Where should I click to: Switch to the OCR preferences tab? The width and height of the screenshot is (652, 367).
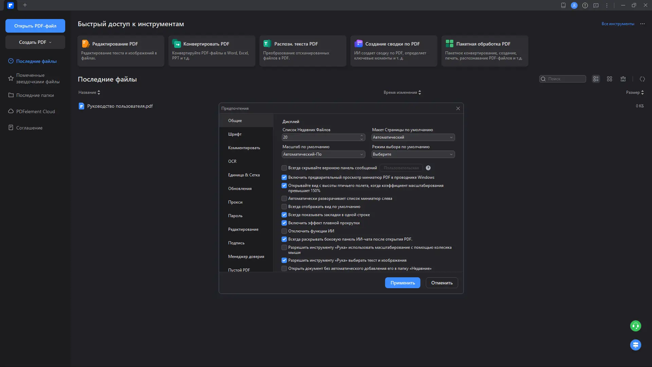pos(232,161)
